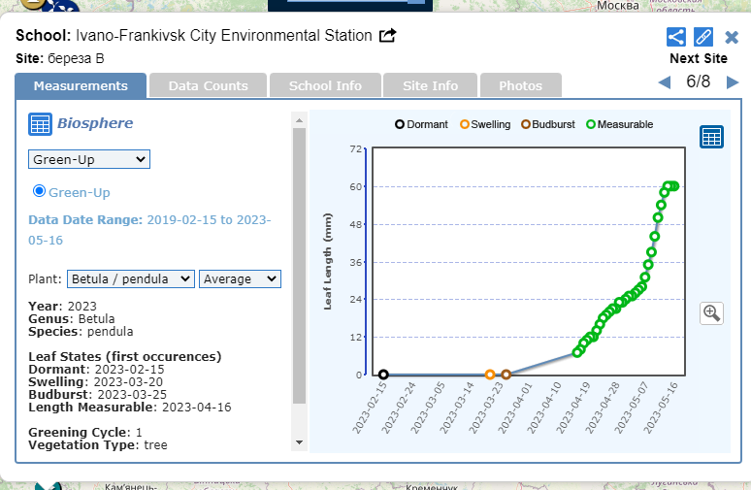Open the Betula / pendula plant dropdown
This screenshot has height=490, width=751.
131,279
